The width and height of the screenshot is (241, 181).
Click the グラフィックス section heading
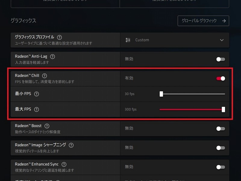[x=23, y=21]
